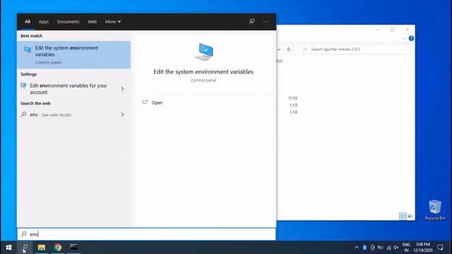Open File Explorer from the taskbar
The width and height of the screenshot is (452, 254).
coord(42,248)
